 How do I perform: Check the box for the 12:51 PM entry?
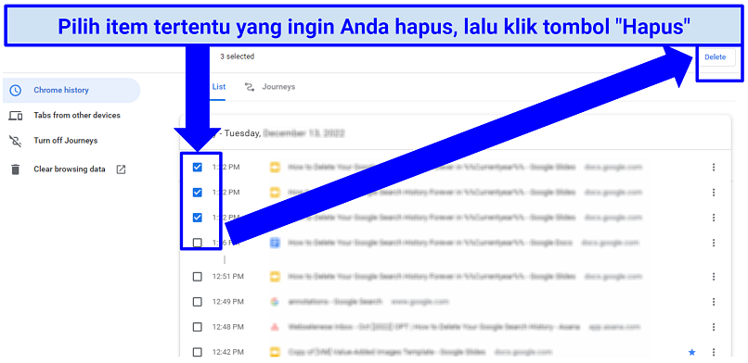(x=197, y=276)
